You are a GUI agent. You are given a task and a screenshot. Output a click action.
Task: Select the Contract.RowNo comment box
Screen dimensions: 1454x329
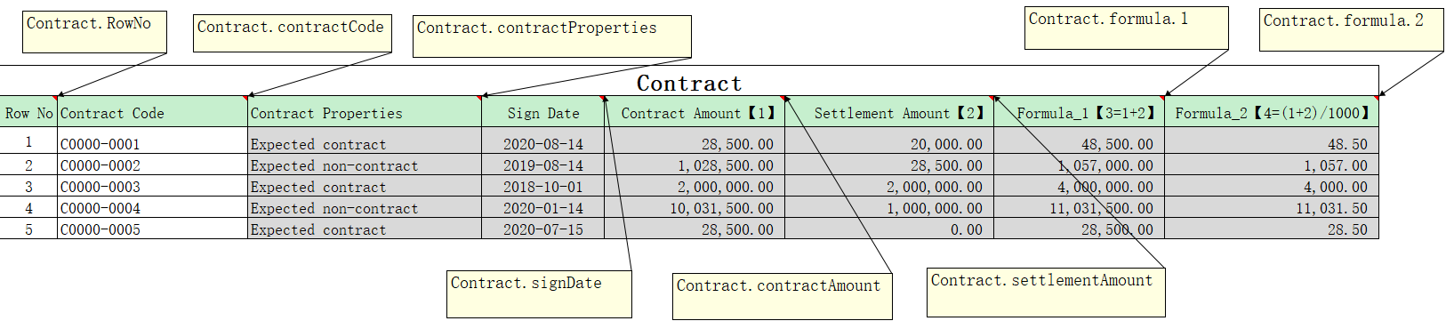[x=95, y=33]
